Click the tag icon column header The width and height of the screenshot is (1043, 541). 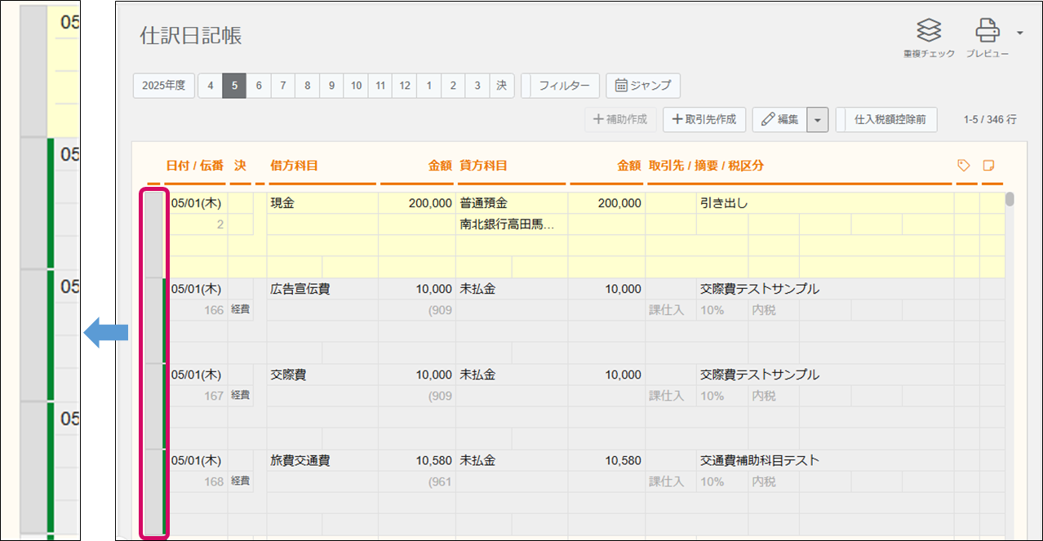coord(964,166)
